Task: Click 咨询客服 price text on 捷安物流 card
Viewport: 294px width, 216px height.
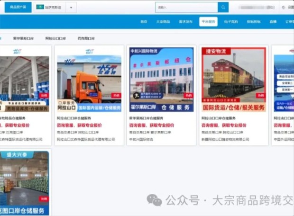Action: click(x=224, y=125)
